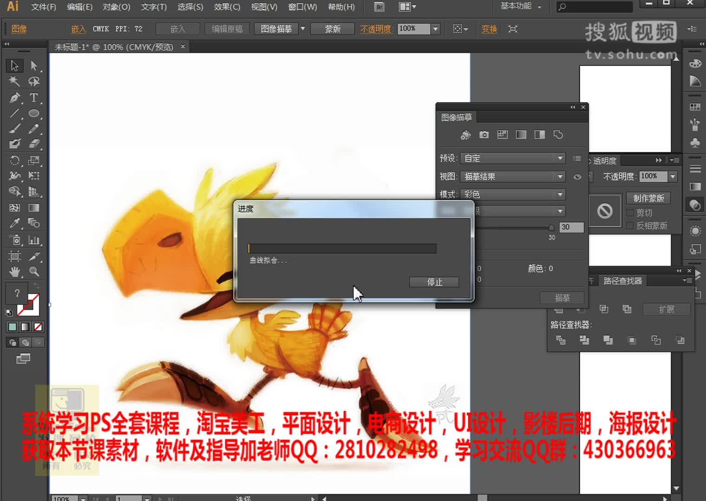706x501 pixels.
Task: Select the Eraser tool
Action: point(34,144)
